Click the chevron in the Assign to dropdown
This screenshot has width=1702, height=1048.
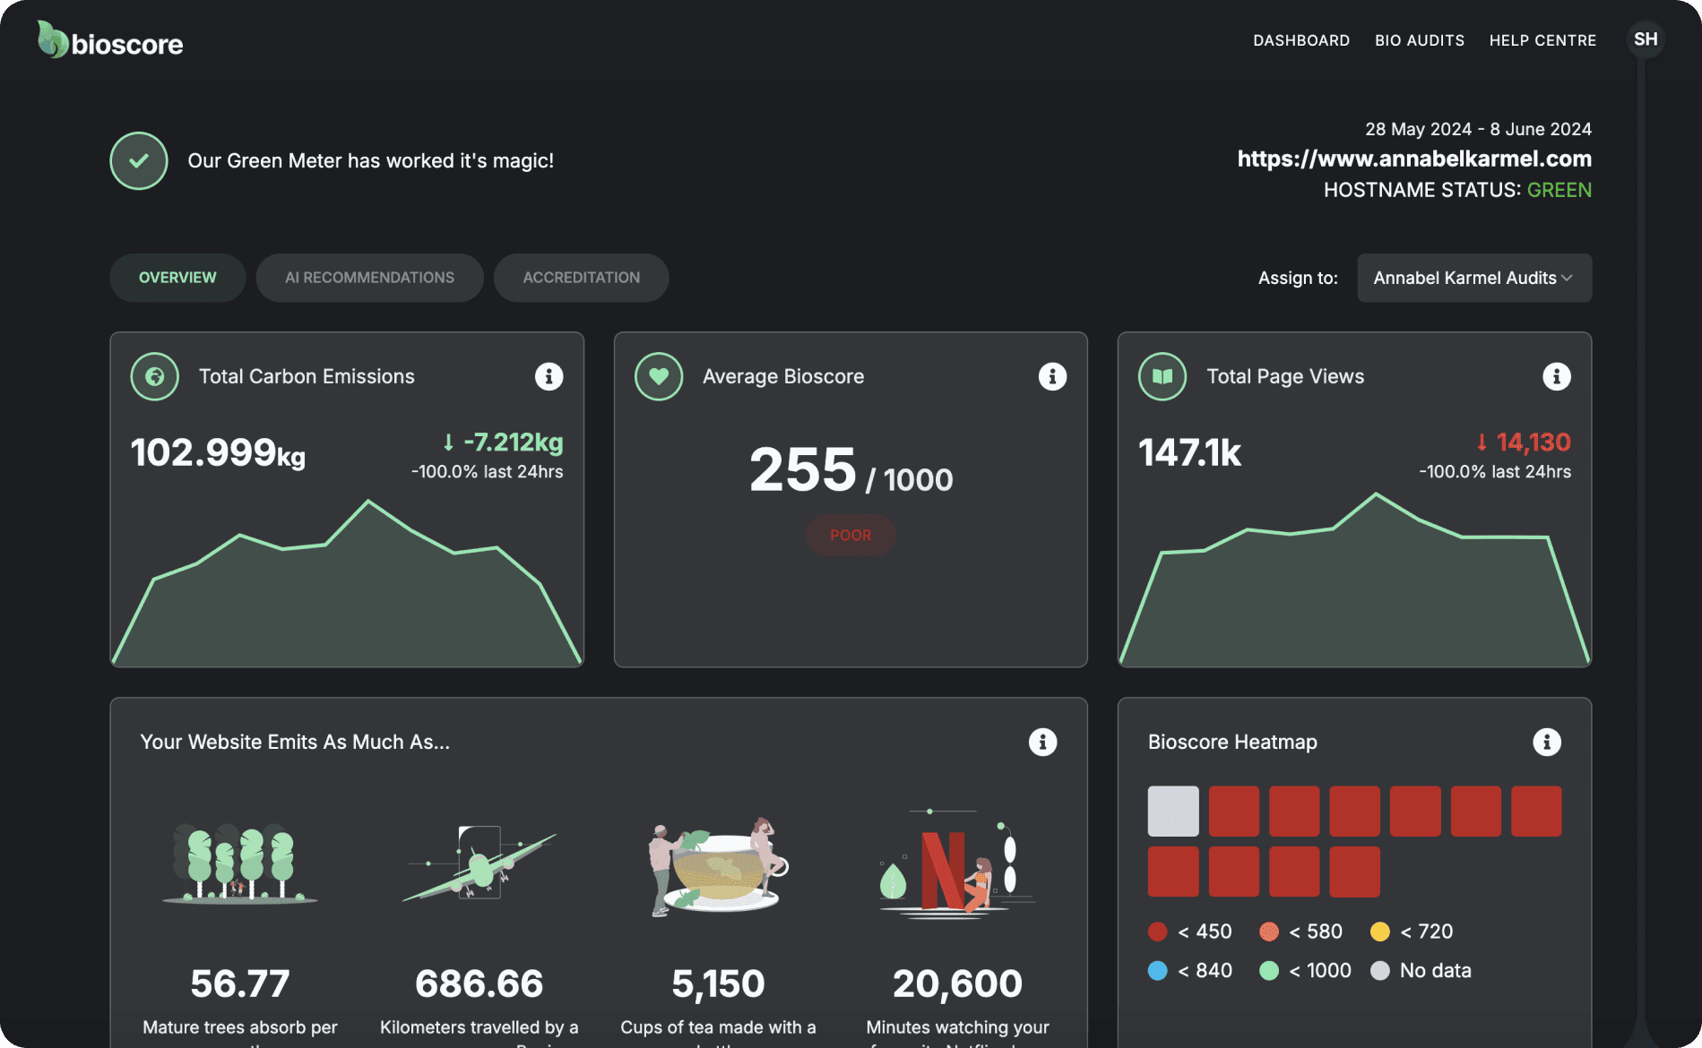click(x=1567, y=278)
